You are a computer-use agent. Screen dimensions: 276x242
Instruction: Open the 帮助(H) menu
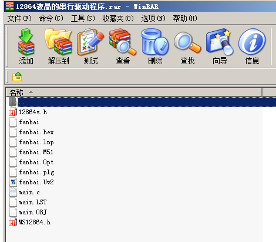185,18
